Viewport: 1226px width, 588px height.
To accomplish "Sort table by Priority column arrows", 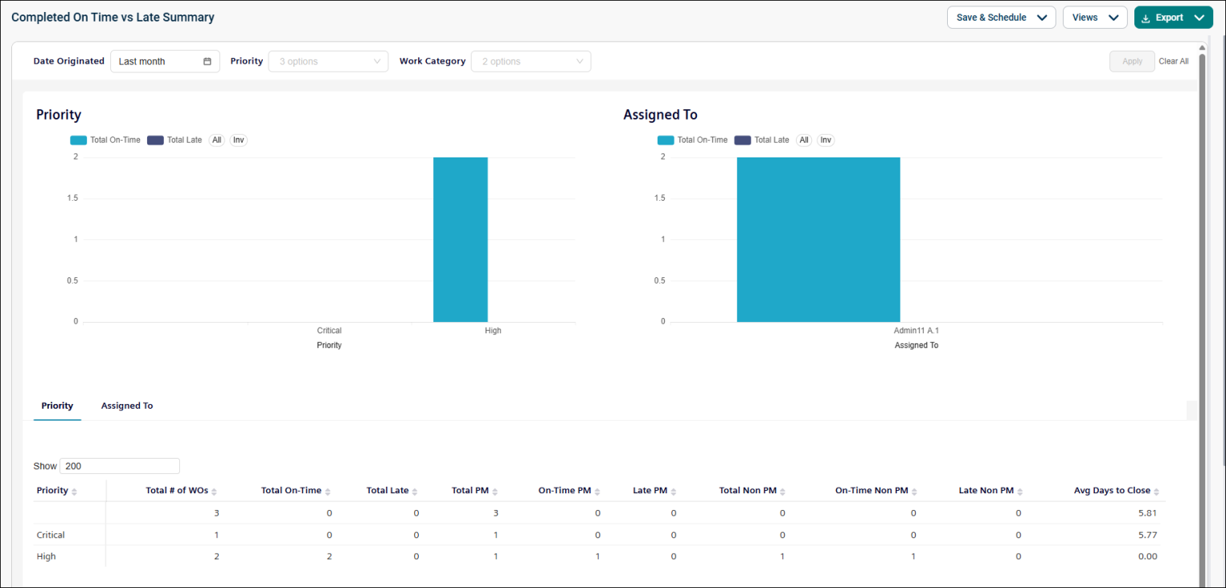I will [74, 492].
